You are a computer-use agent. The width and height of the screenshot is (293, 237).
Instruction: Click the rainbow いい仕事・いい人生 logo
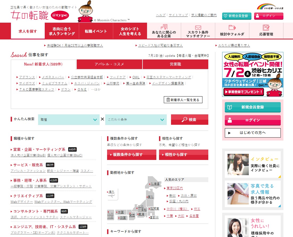tap(270, 7)
